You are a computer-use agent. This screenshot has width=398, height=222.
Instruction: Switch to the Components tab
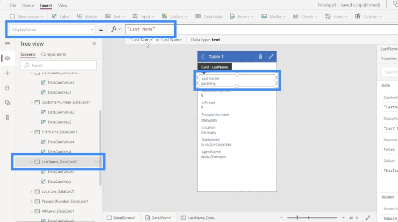53,54
